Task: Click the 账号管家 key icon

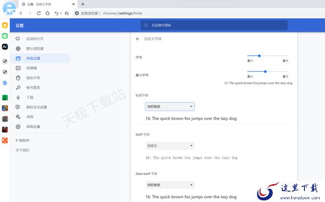Action: click(x=18, y=87)
